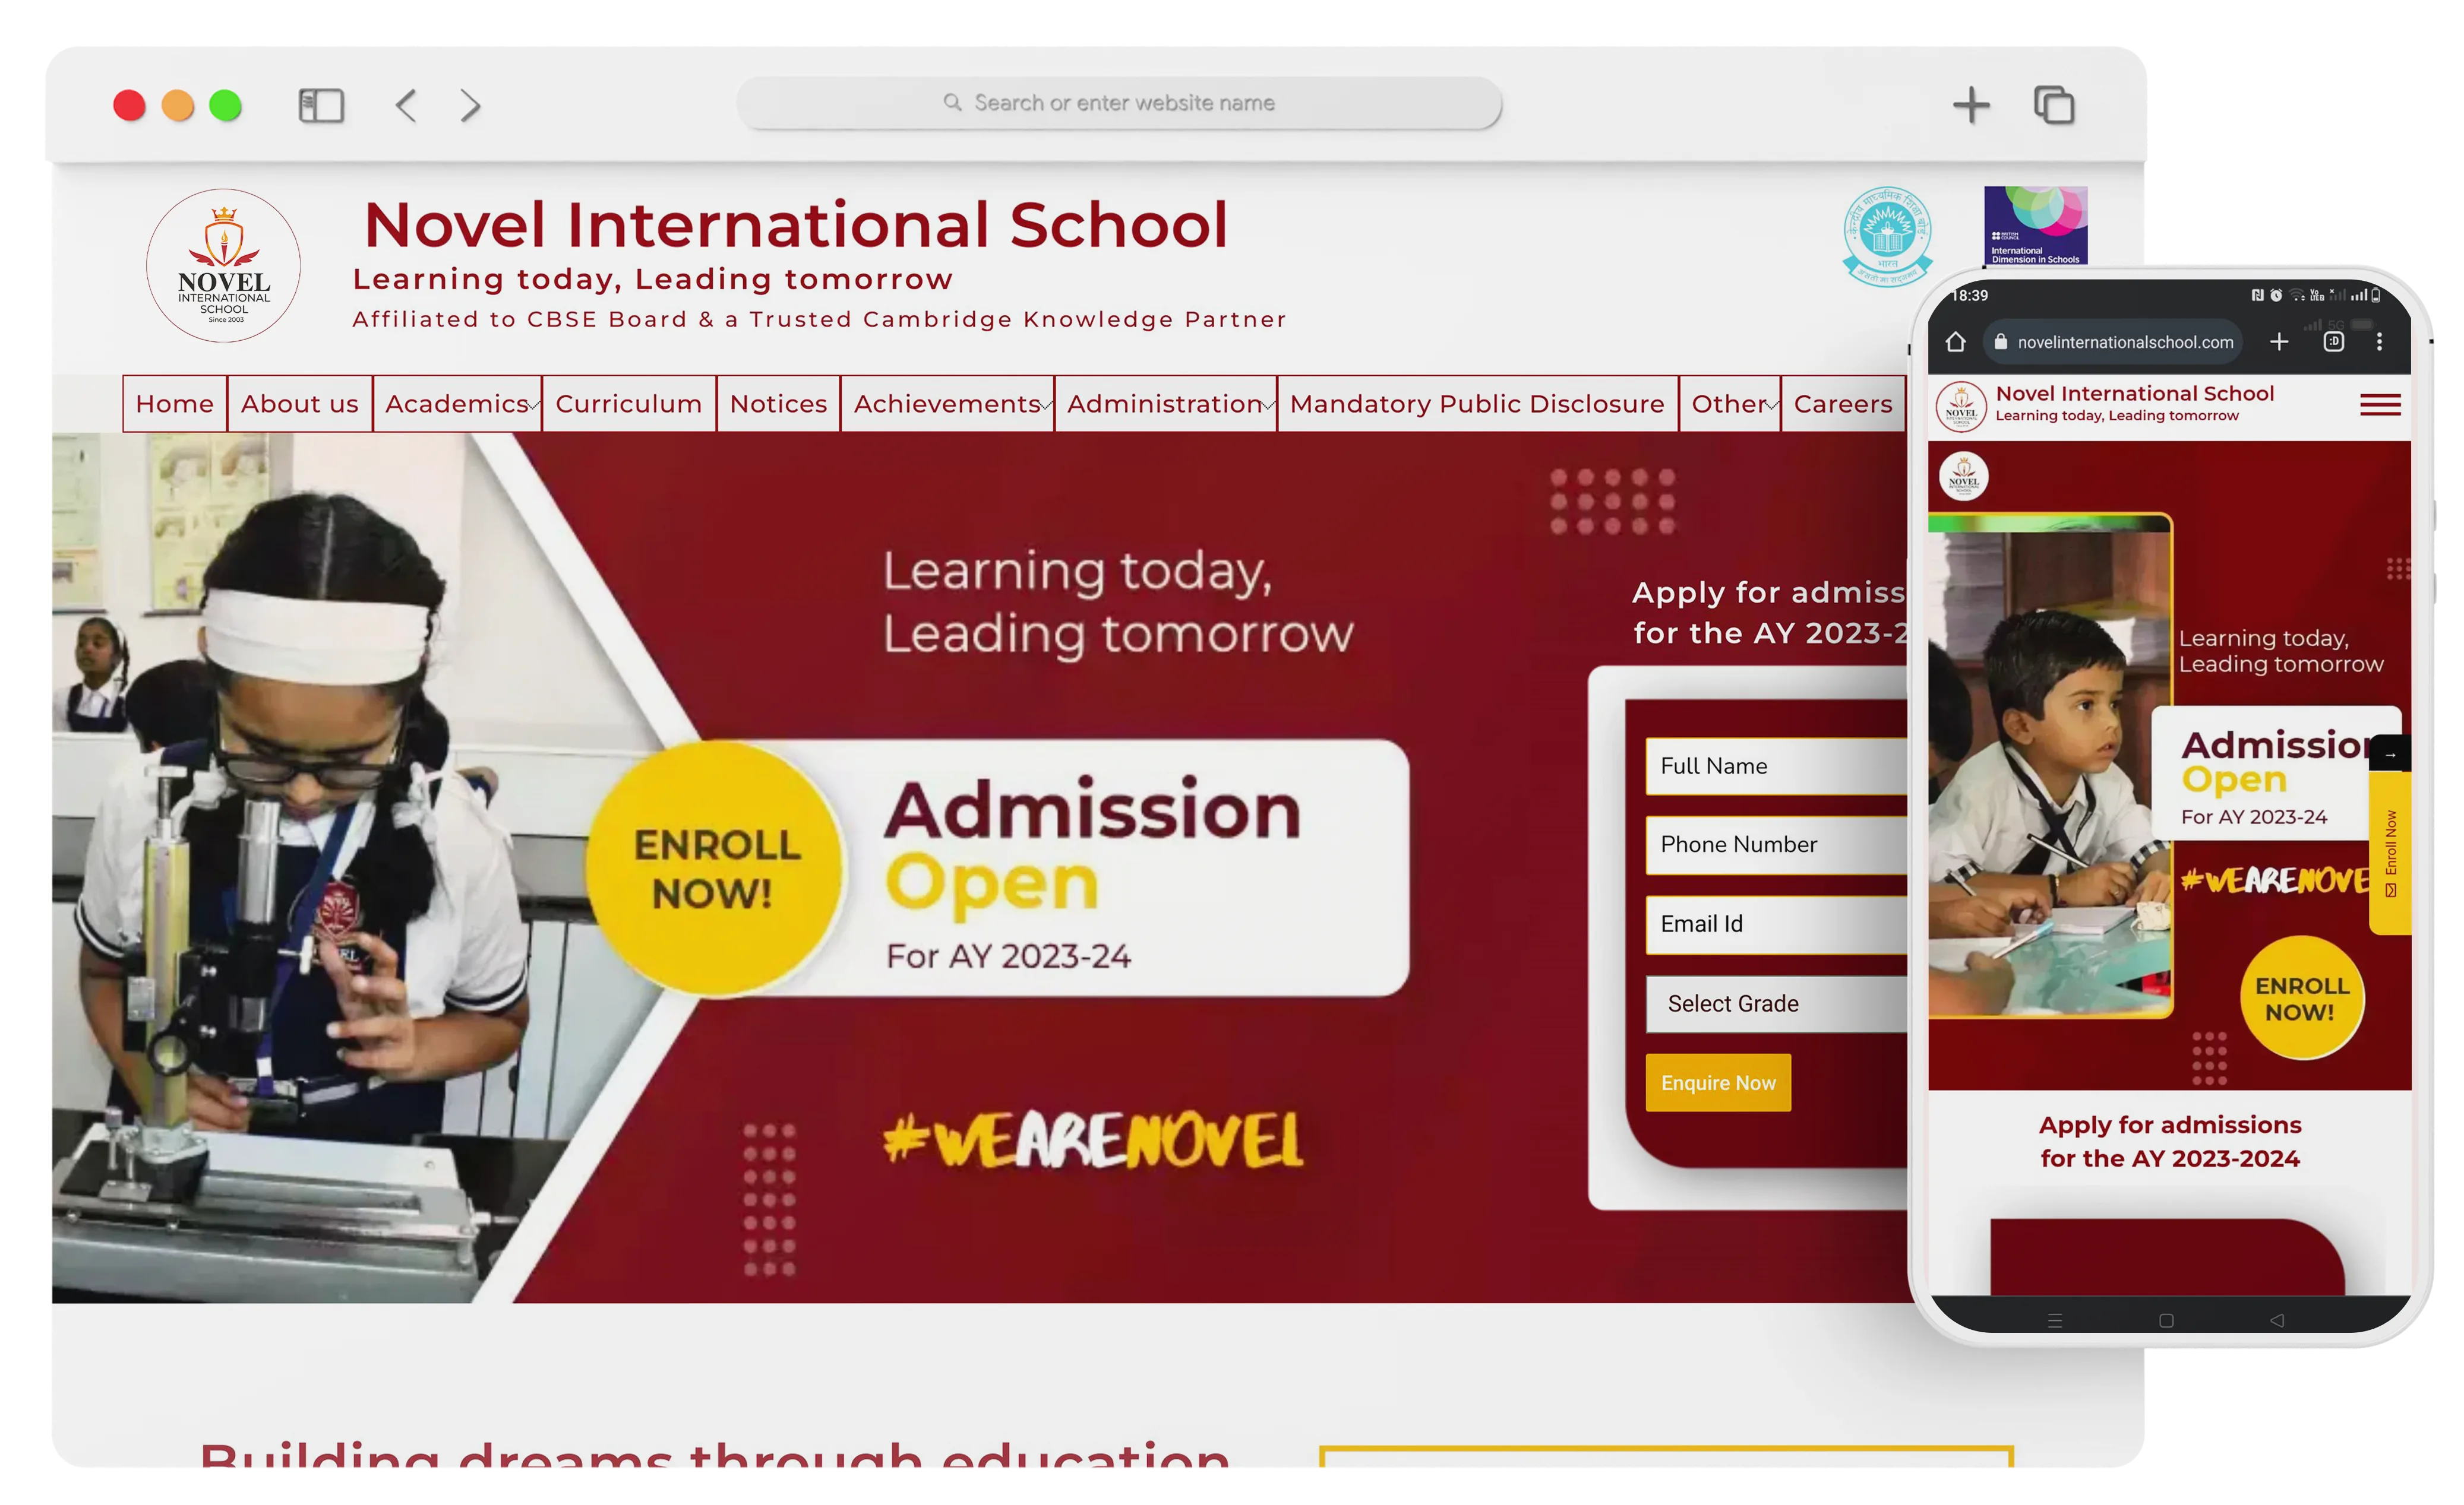This screenshot has width=2464, height=1505.
Task: Tap the school logo in the phone site header
Action: 1961,405
